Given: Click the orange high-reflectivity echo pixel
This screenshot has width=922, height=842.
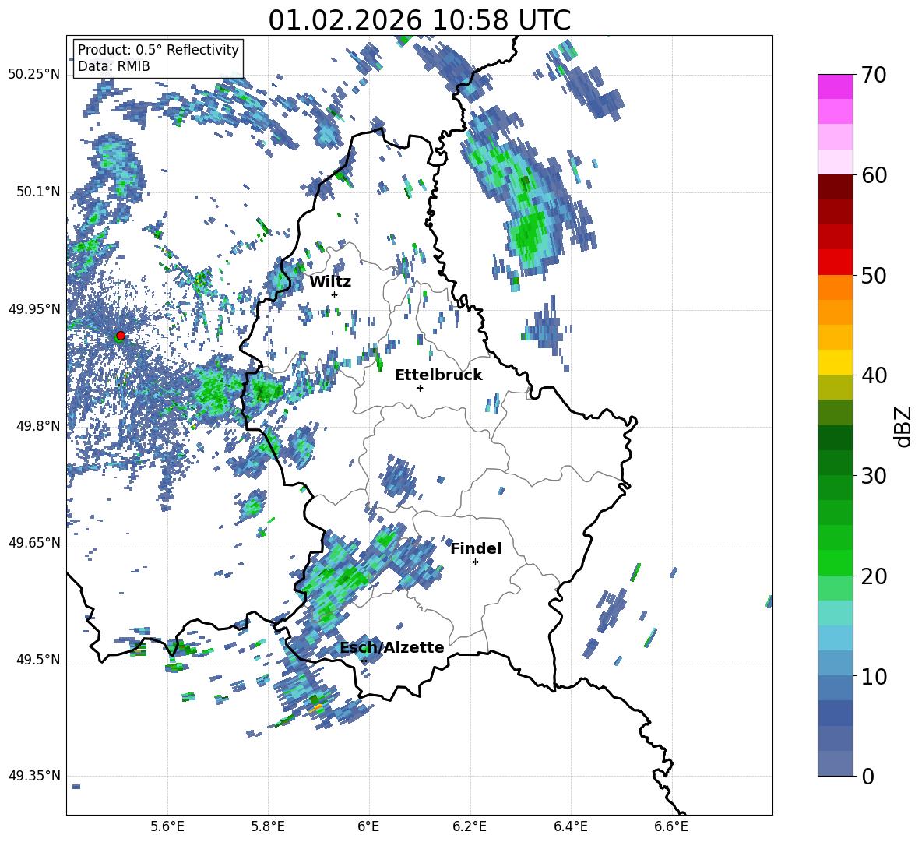Looking at the screenshot, I should click(318, 707).
